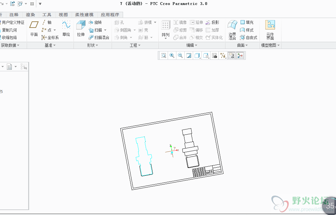The image size is (336, 215).
Task: Click the 壳 shell tool
Action: [143, 30]
